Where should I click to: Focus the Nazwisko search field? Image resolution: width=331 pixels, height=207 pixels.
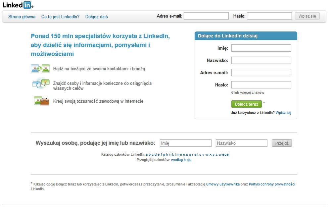point(242,143)
